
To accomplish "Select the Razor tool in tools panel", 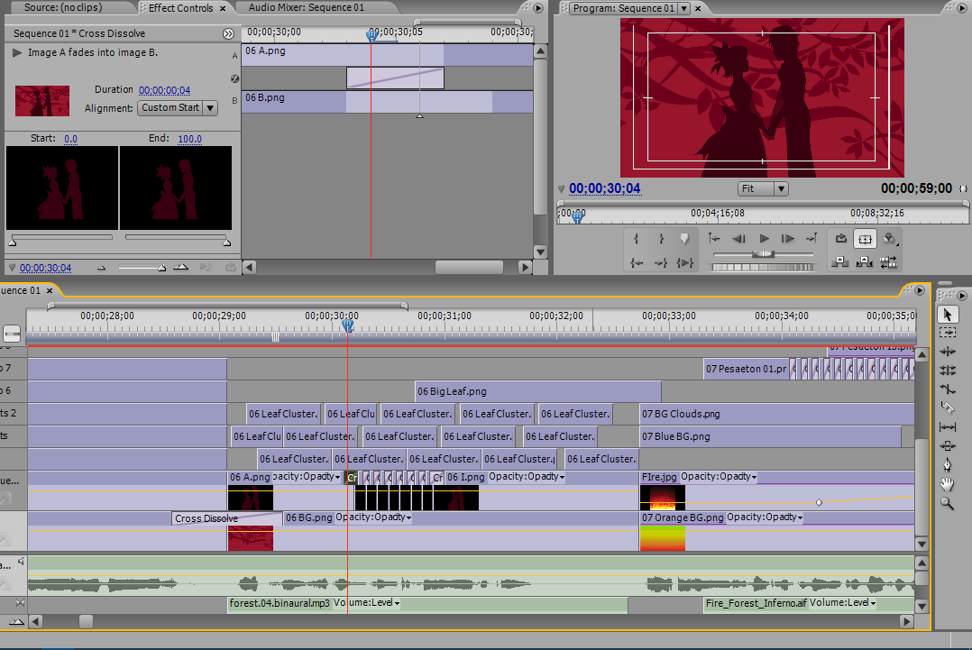I will pos(948,408).
